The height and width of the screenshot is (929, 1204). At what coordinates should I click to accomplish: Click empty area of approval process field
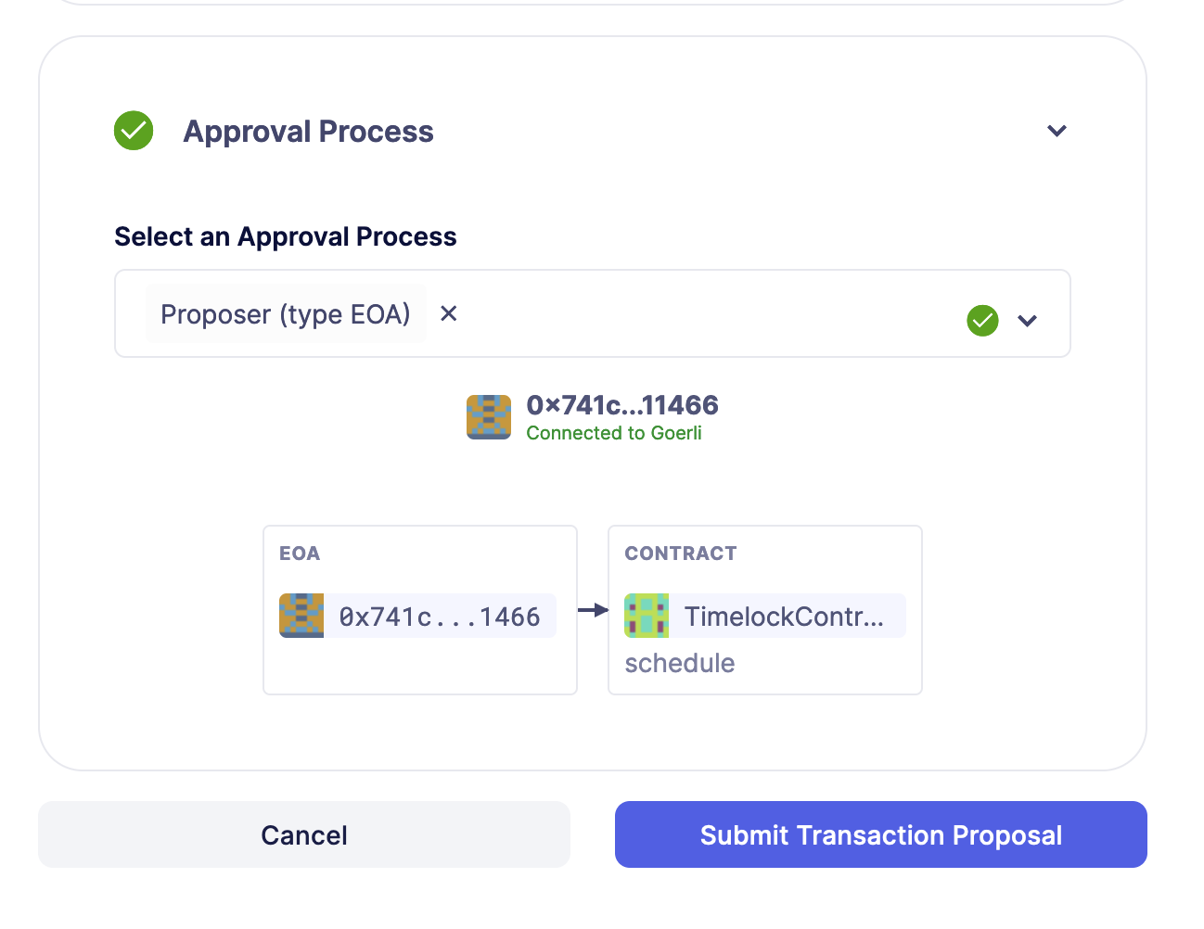(705, 313)
